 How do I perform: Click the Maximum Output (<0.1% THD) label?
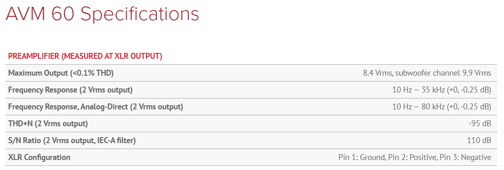pyautogui.click(x=61, y=73)
